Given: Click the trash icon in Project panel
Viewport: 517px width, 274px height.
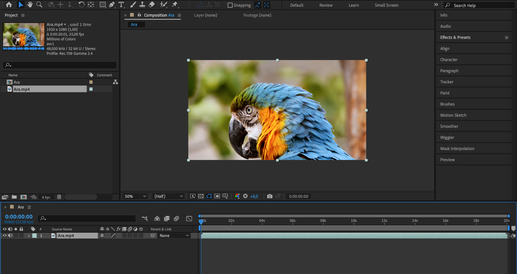Looking at the screenshot, I should coord(59,197).
